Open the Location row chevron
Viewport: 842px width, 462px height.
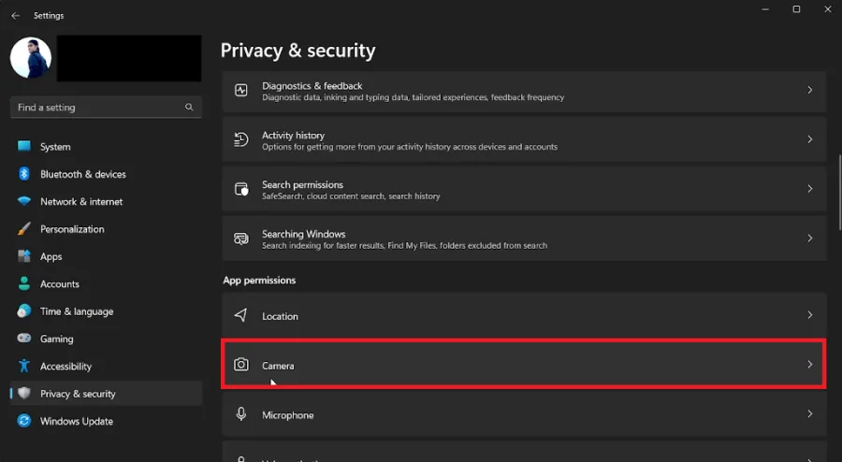[810, 315]
